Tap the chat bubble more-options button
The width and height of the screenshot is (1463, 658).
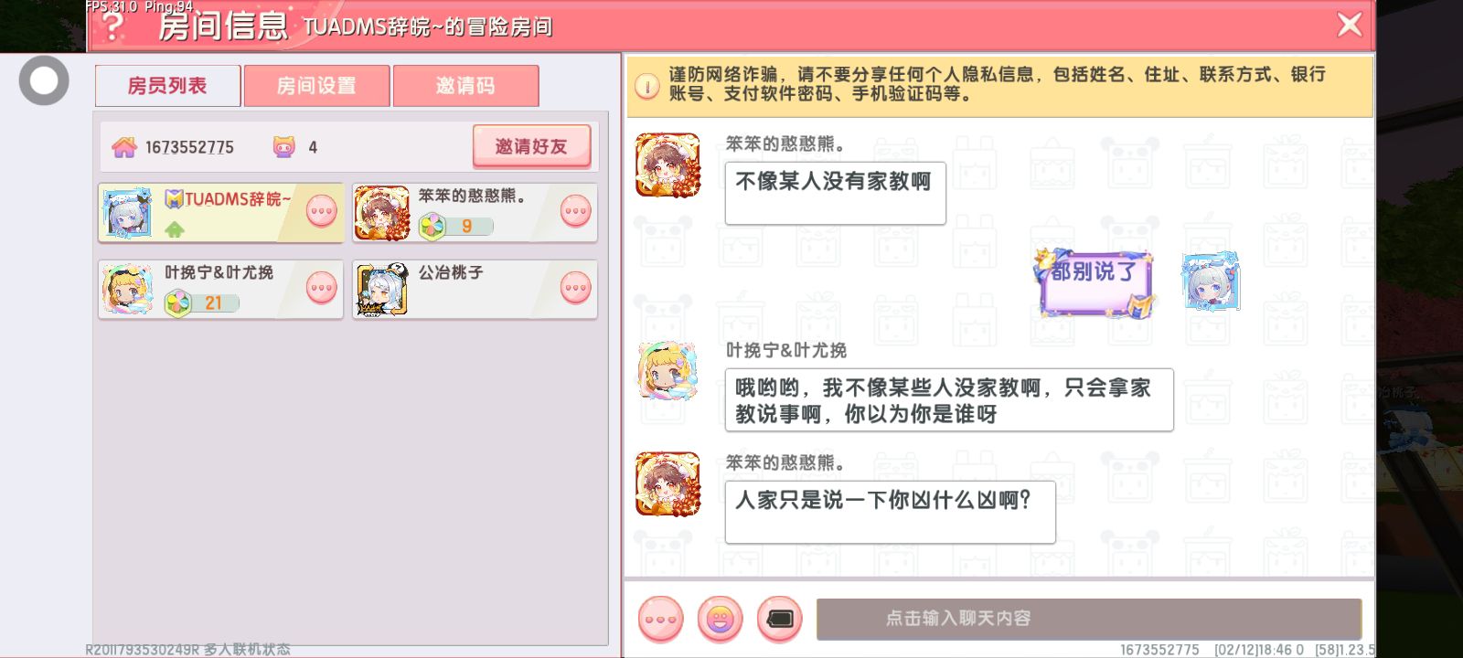(x=660, y=620)
